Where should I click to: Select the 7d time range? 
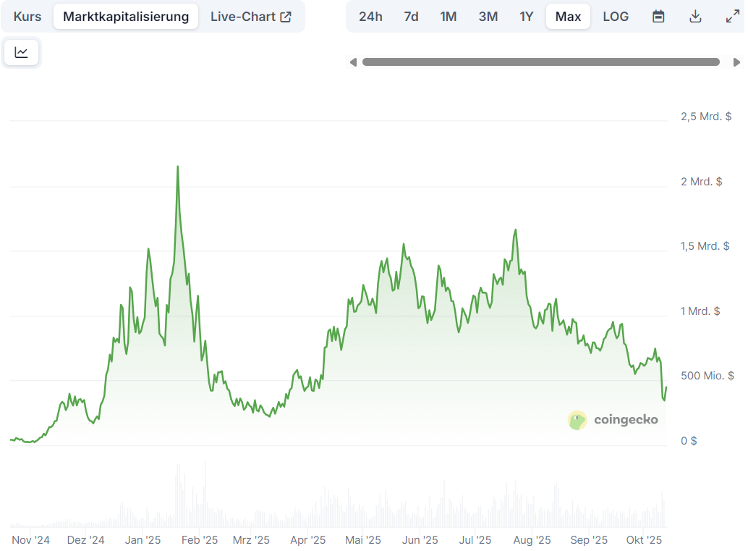(411, 17)
